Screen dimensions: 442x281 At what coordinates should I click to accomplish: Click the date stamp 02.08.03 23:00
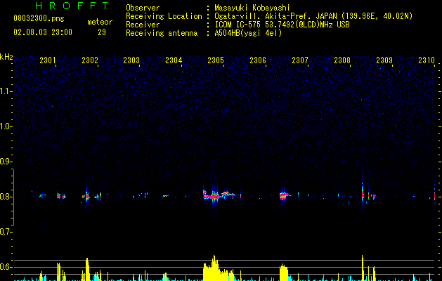43,32
